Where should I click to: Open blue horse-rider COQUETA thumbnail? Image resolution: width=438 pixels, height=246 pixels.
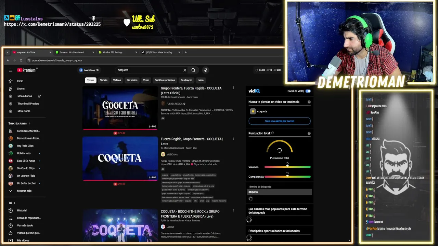point(120,159)
